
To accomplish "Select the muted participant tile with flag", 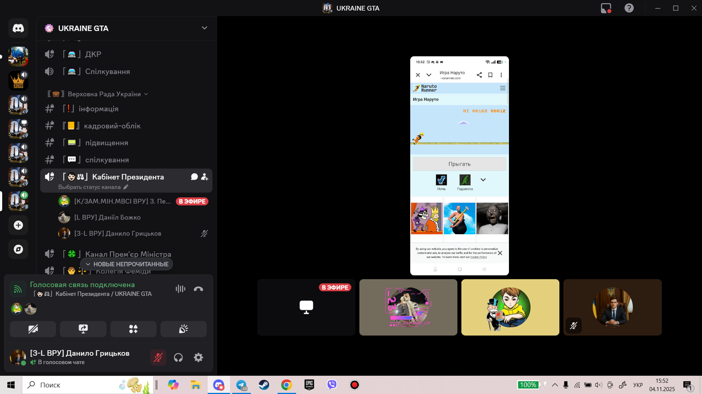I will [x=612, y=308].
